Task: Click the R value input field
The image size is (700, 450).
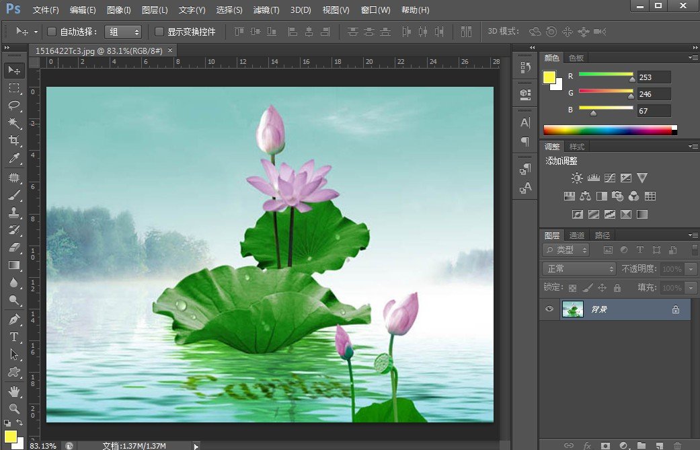Action: click(654, 77)
